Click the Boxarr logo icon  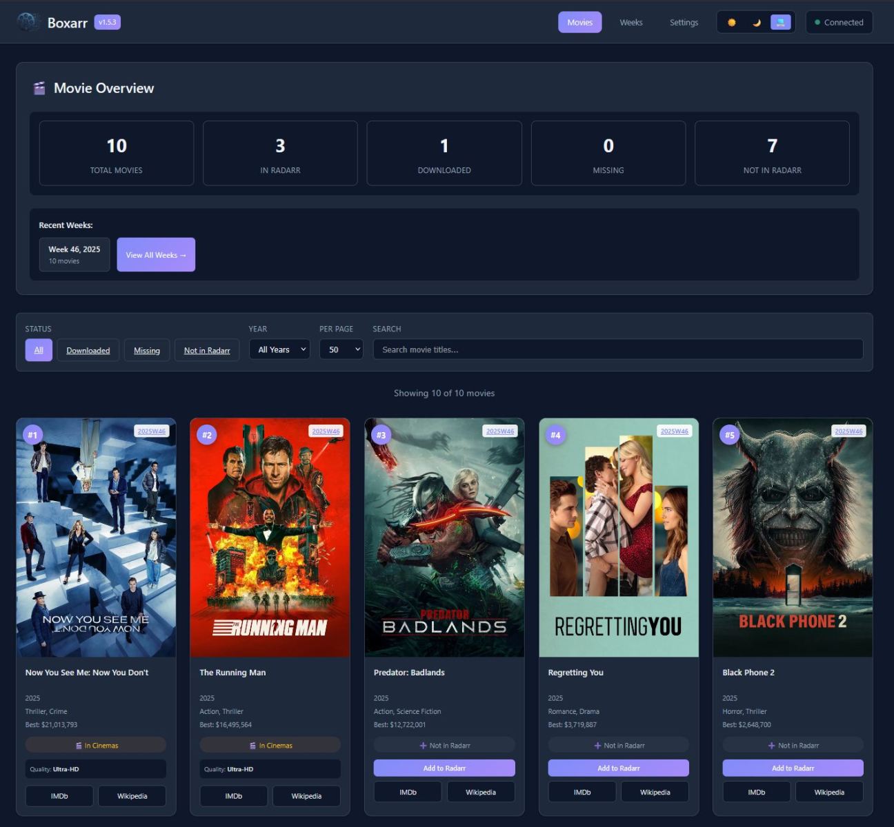click(28, 22)
